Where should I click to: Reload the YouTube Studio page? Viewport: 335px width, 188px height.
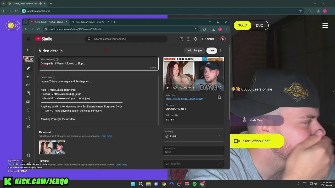(x=38, y=29)
